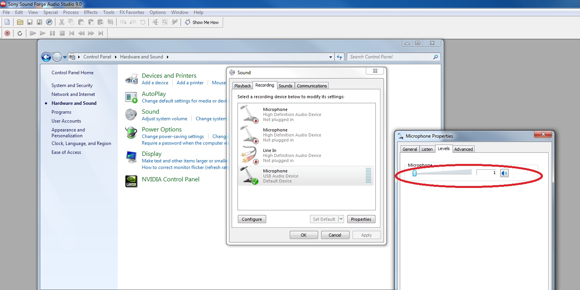Click the Save floppy disk icon
The height and width of the screenshot is (290, 580).
pyautogui.click(x=29, y=22)
